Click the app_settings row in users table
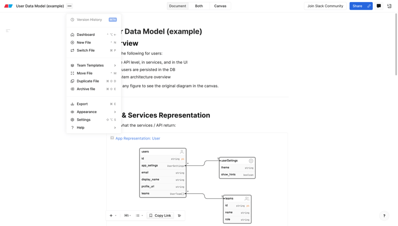Screen dimensions: 398x226 [x=163, y=165]
